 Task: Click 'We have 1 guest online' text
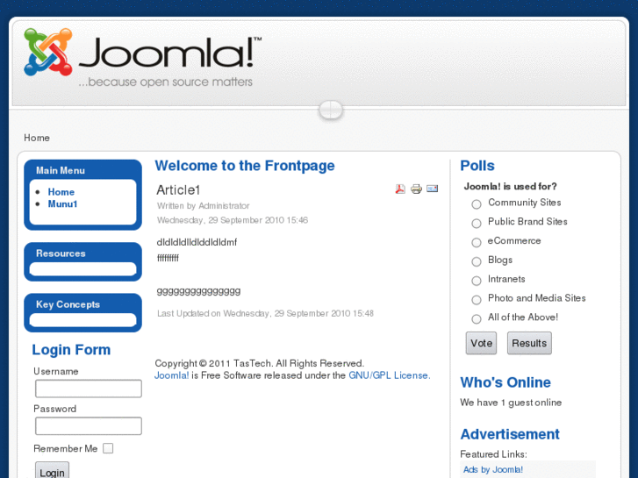click(511, 403)
